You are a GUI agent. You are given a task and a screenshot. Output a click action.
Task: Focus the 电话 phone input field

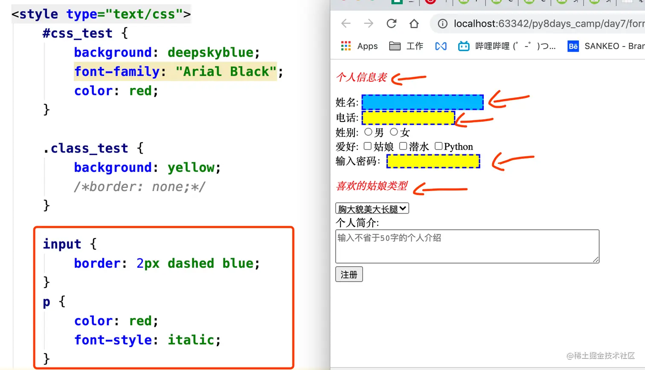click(409, 118)
